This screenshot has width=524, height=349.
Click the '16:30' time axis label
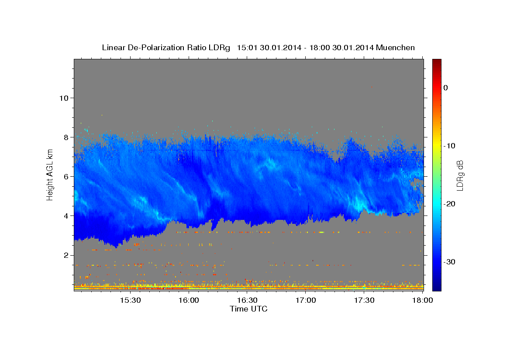pos(247,301)
